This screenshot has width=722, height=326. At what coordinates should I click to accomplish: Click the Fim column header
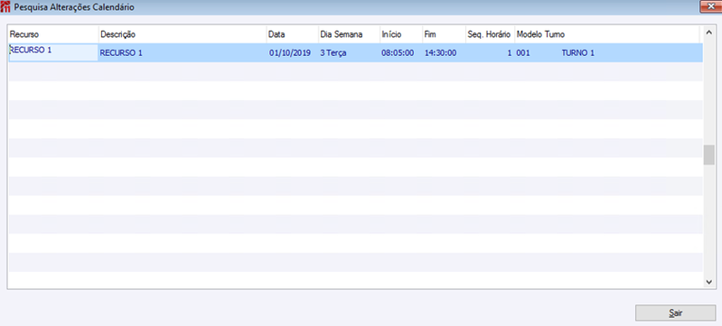[x=444, y=34]
